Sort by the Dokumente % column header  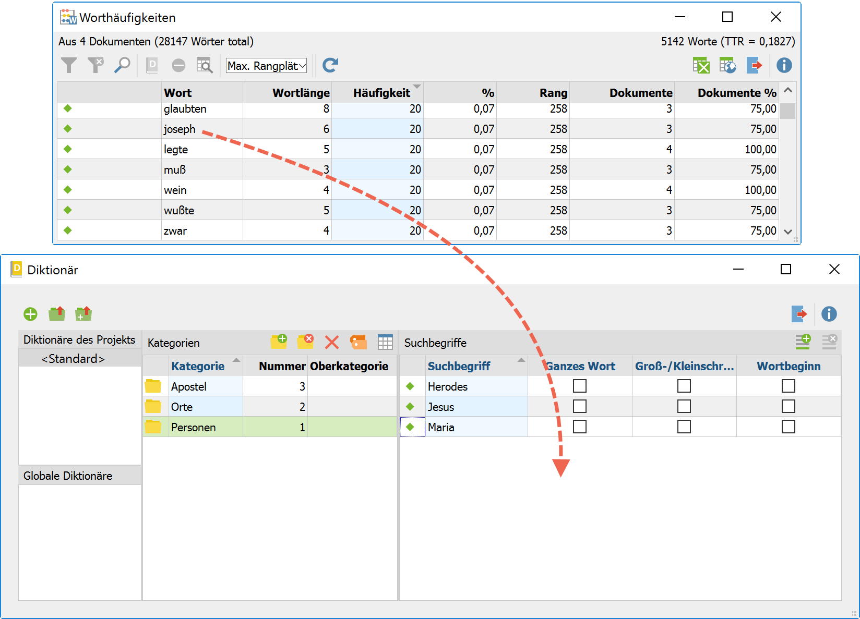pyautogui.click(x=726, y=93)
